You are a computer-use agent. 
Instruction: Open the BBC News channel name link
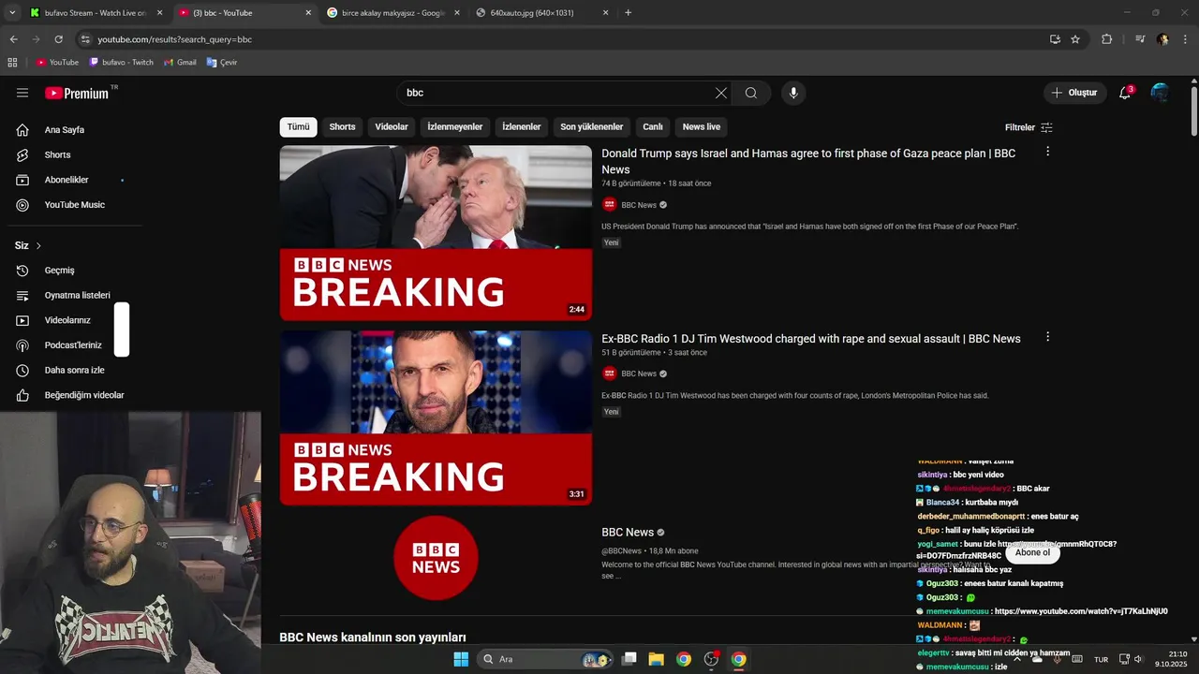[628, 533]
